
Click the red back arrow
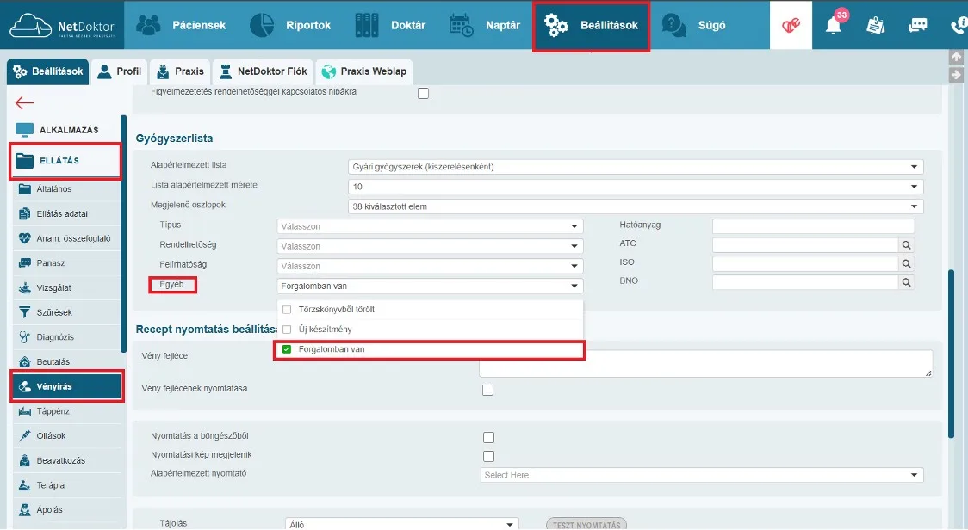(24, 102)
